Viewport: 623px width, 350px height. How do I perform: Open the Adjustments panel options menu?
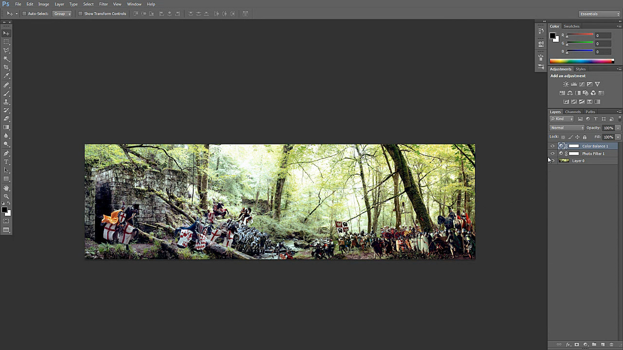point(619,69)
